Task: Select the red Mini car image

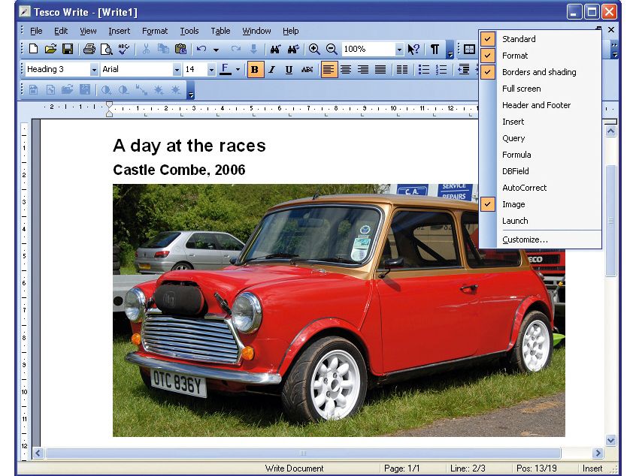Action: click(x=339, y=310)
